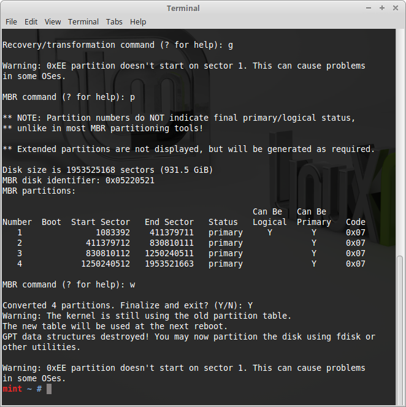Maximize the Terminal window with plus icon
The image size is (406, 407).
tap(382, 8)
